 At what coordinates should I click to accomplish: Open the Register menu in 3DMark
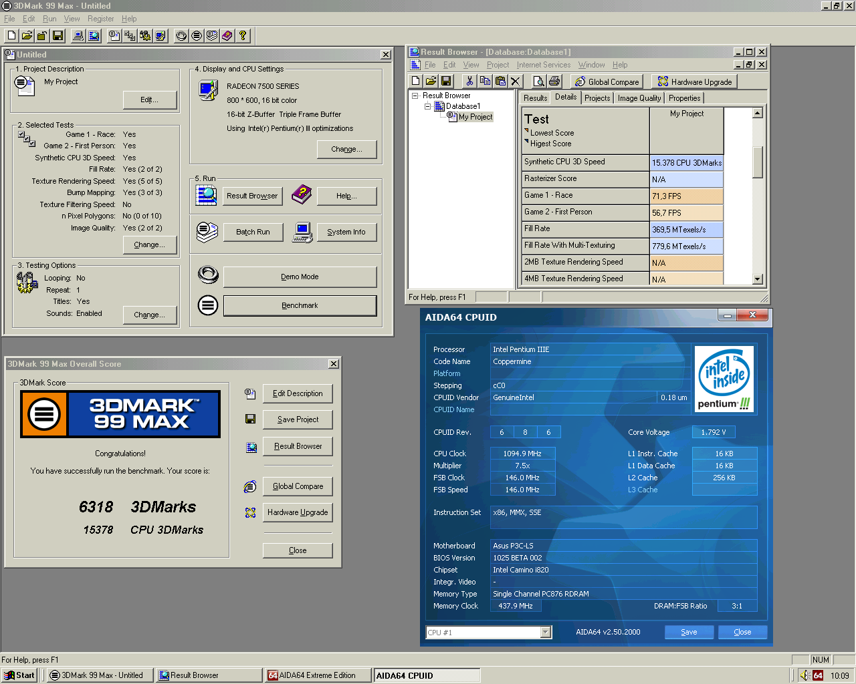click(101, 19)
